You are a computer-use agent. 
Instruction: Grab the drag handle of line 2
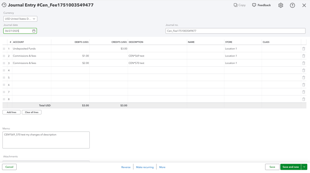click(4, 56)
